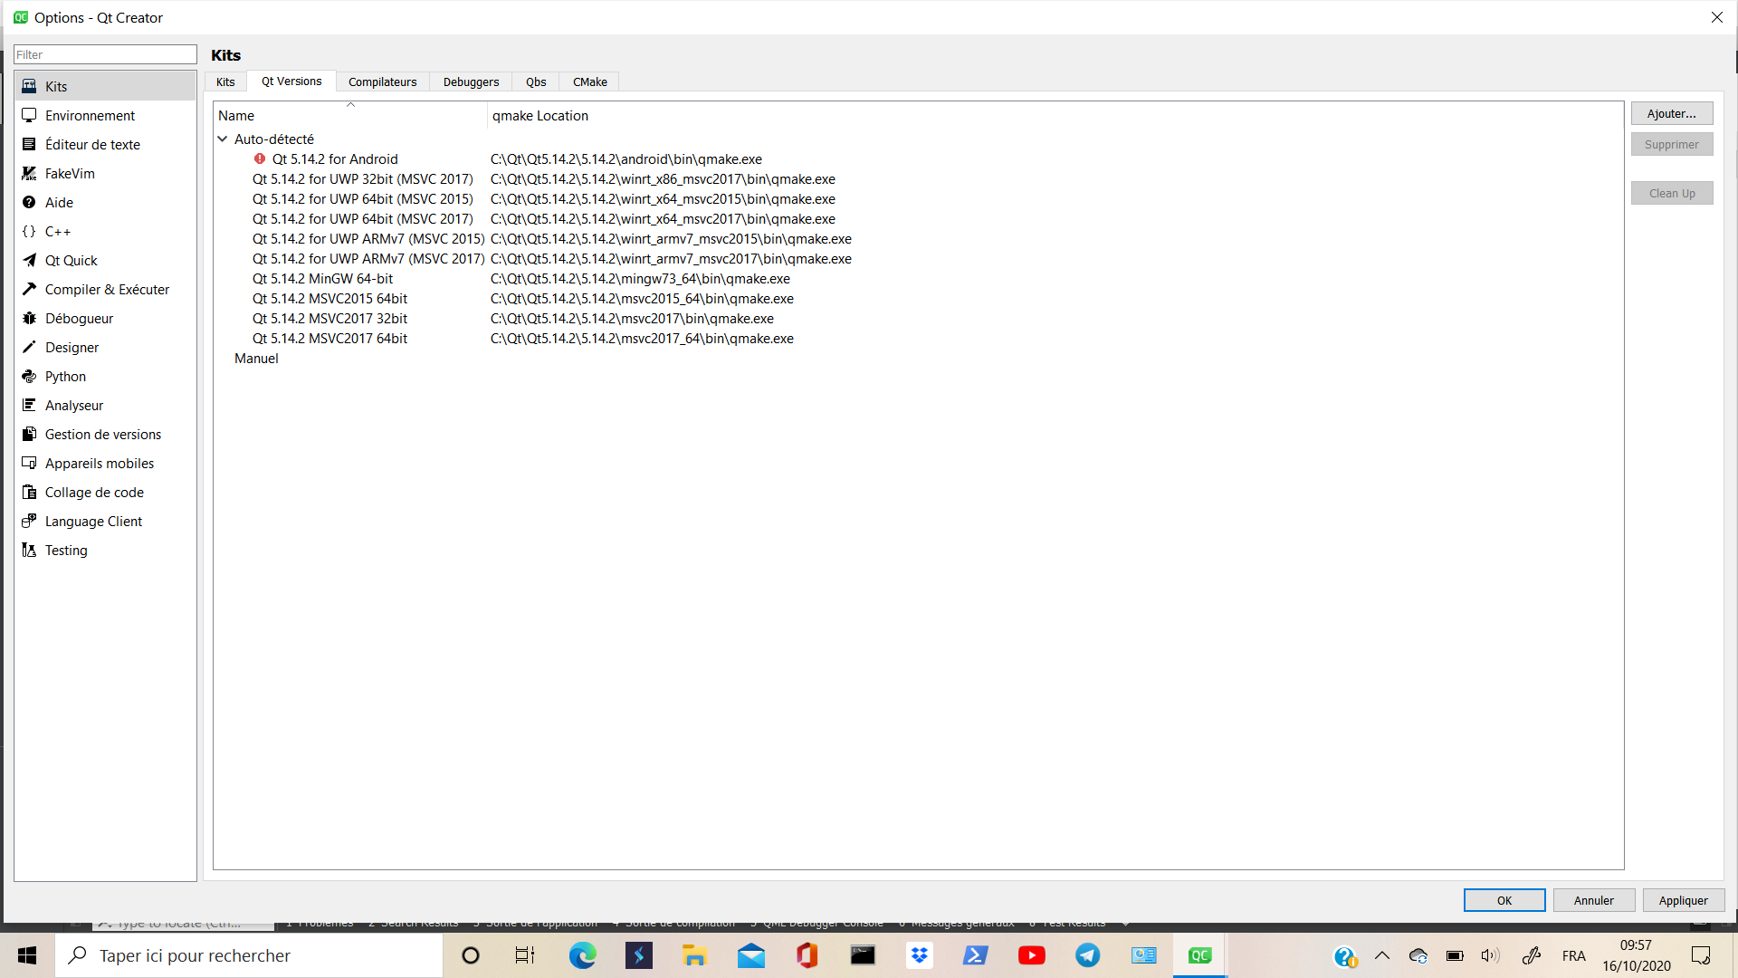Select Qt 5.14.2 MSVC2017 64bit entry
This screenshot has height=978, width=1738.
click(329, 337)
